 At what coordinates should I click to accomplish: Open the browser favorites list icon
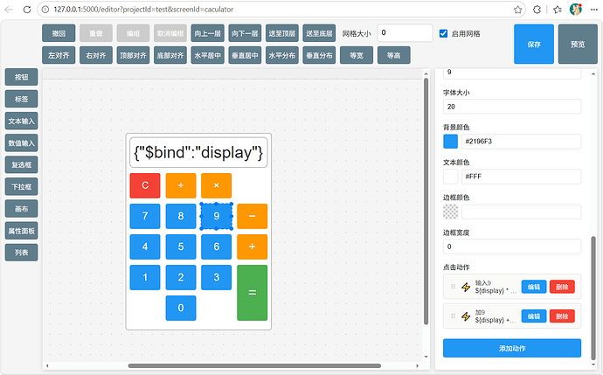(558, 10)
